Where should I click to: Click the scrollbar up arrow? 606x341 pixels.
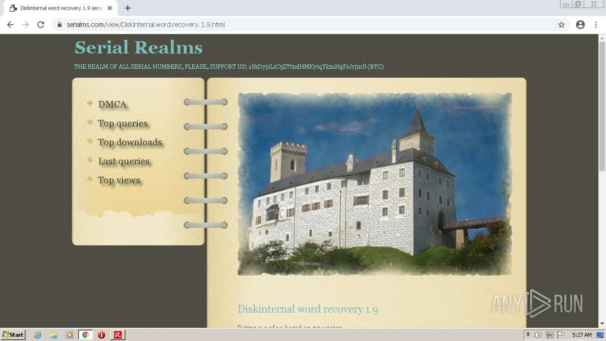(602, 37)
